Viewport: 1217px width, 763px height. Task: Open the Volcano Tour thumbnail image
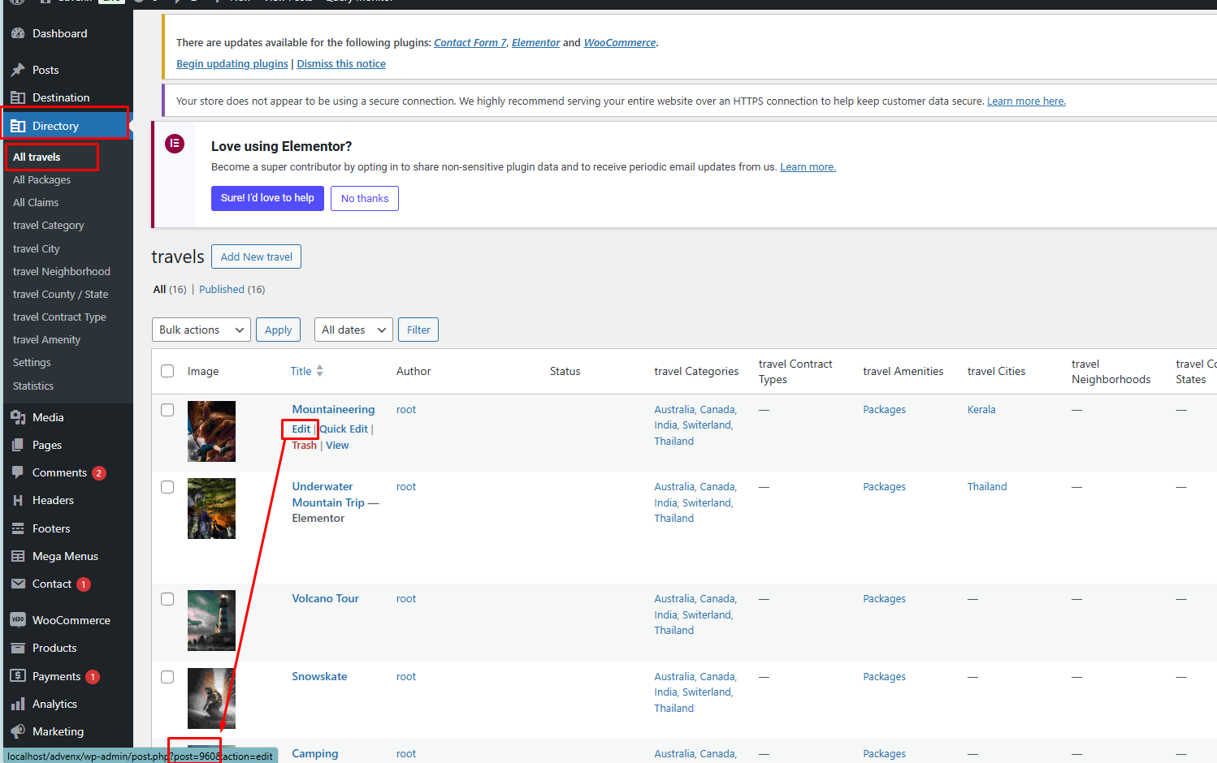[211, 620]
